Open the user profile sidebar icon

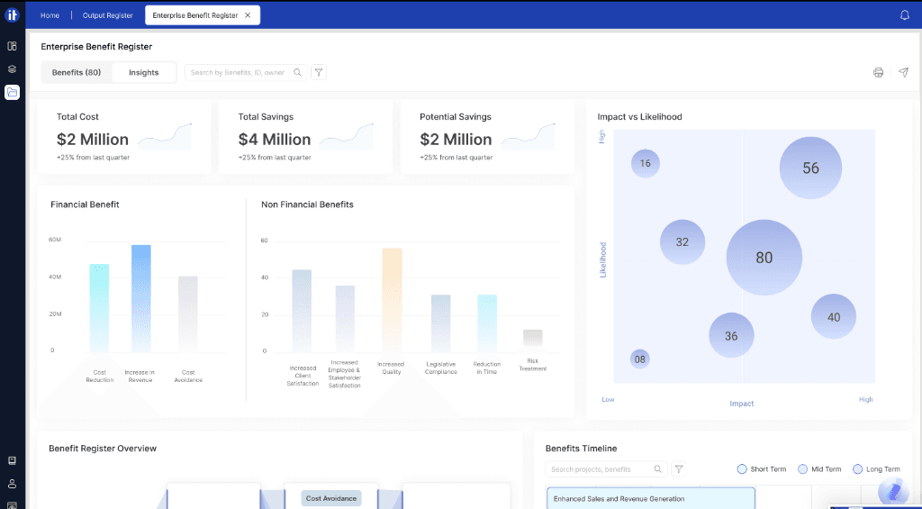[x=12, y=484]
